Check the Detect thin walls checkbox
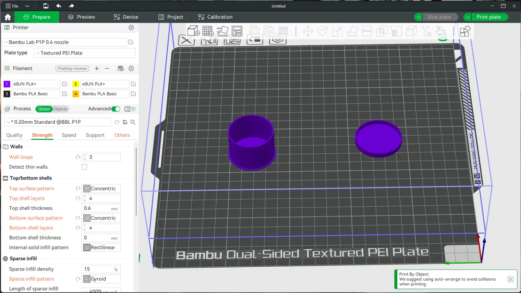 click(x=85, y=167)
